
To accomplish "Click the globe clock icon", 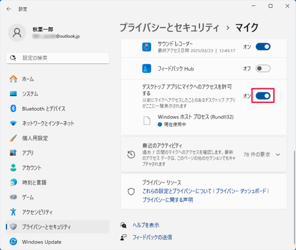I will pos(13,182).
